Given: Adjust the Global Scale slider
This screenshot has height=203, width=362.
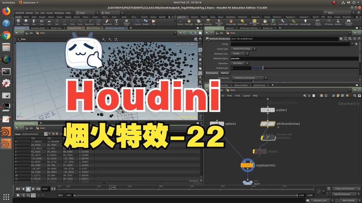Looking at the screenshot, I should [305, 68].
